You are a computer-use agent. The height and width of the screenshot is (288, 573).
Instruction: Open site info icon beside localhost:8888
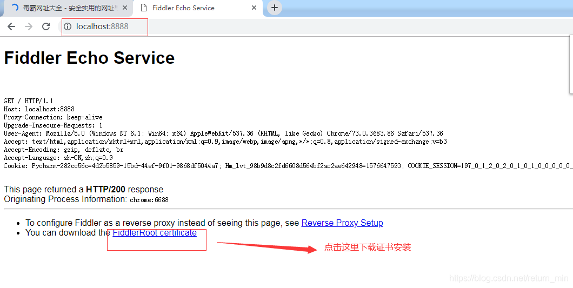tap(68, 26)
